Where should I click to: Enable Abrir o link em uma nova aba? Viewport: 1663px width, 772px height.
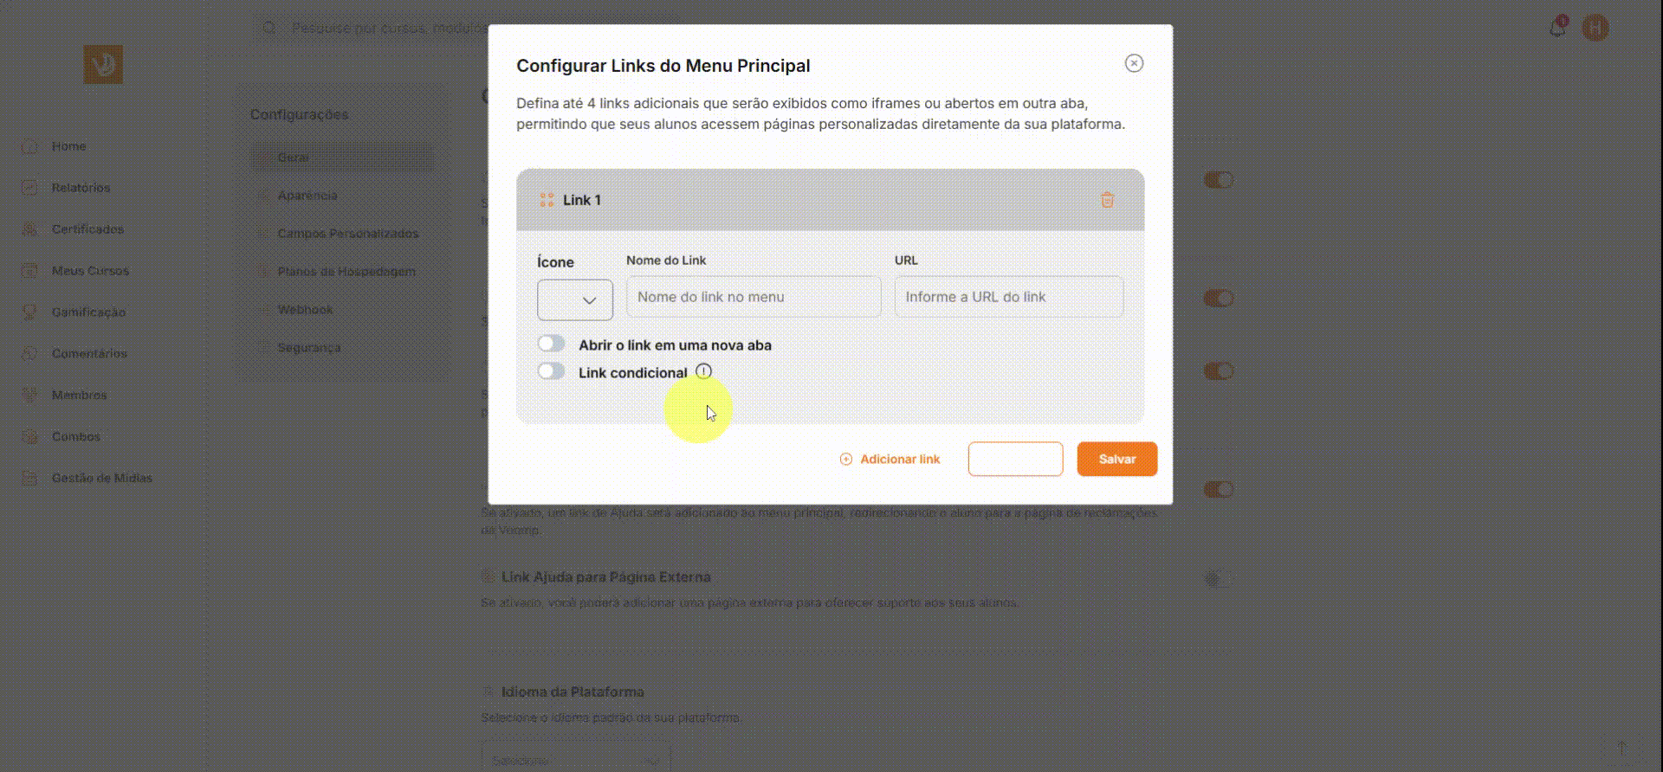[x=551, y=344]
